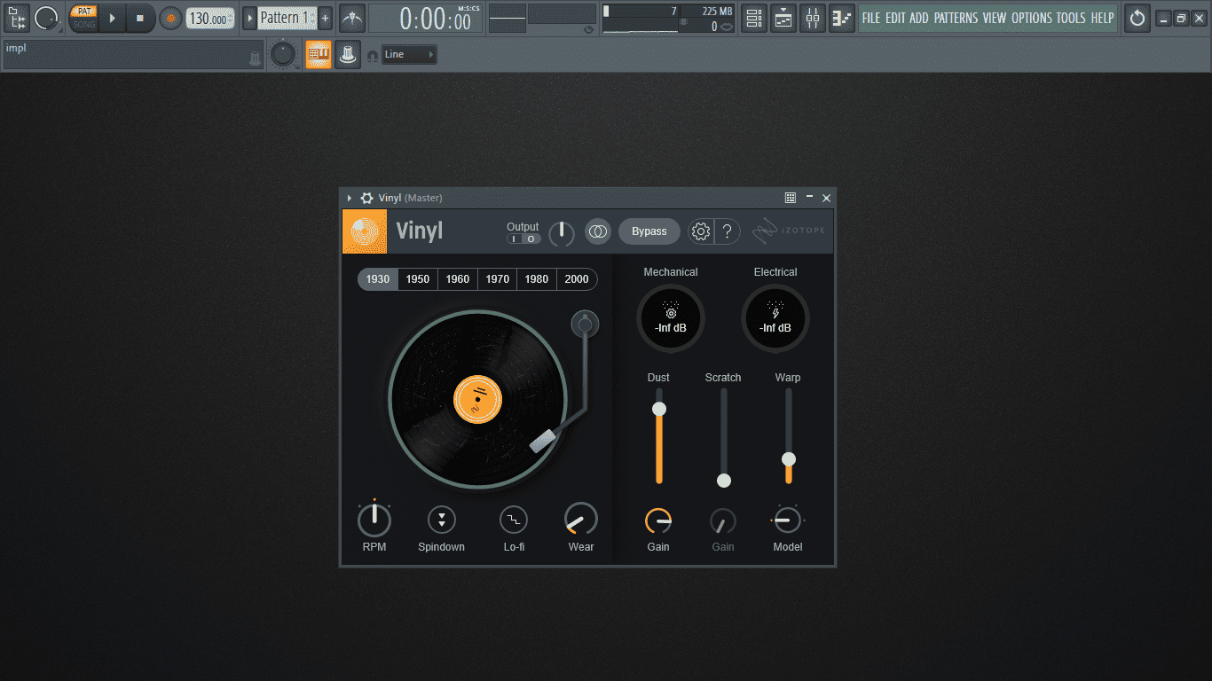
Task: Select the 1970 era
Action: (498, 279)
